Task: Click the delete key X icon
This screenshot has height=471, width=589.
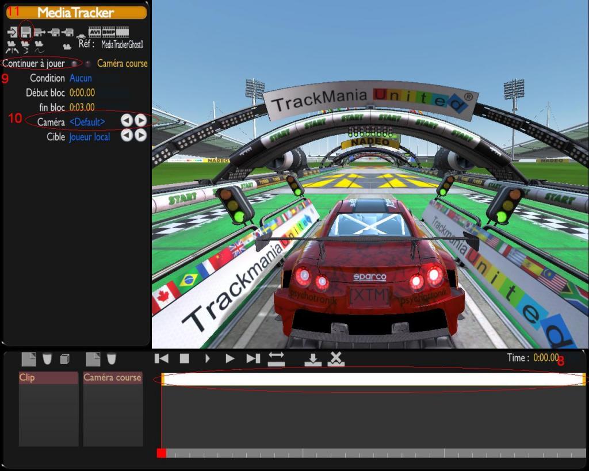Action: 336,359
